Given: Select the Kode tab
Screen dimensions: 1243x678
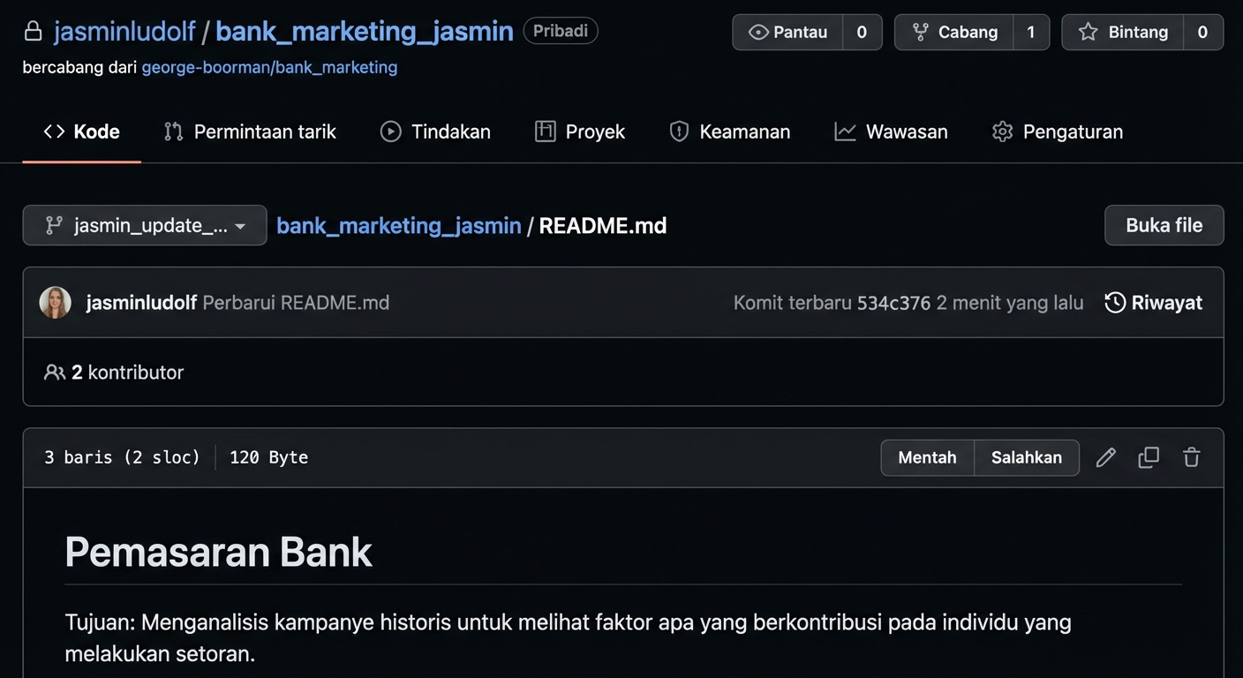Looking at the screenshot, I should tap(81, 132).
